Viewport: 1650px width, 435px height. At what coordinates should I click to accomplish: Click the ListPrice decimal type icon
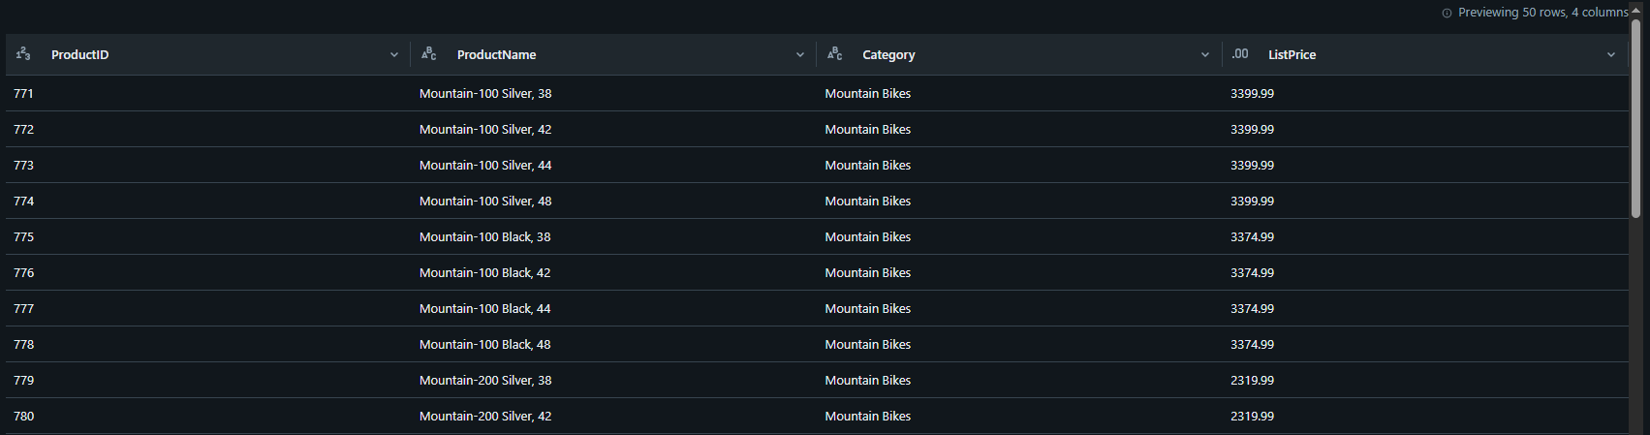coord(1240,54)
